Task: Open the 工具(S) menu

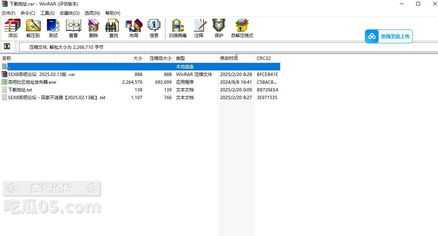Action: (47, 13)
